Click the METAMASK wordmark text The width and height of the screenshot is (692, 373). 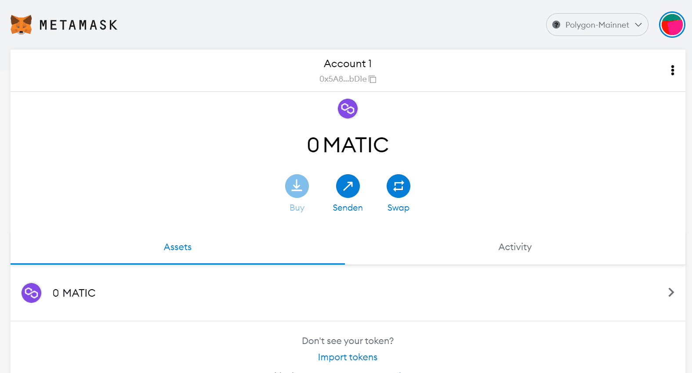click(x=79, y=25)
